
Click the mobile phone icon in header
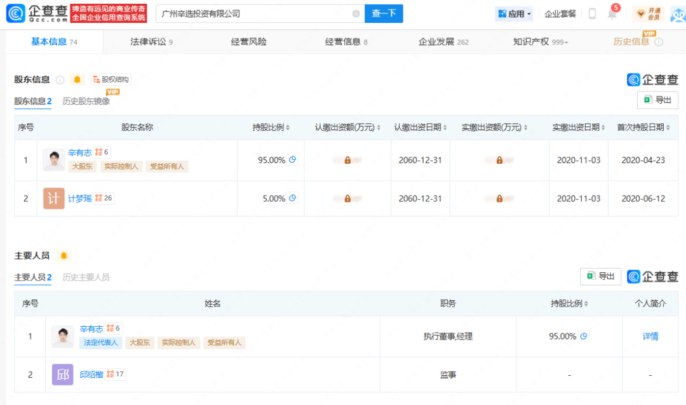coord(592,14)
